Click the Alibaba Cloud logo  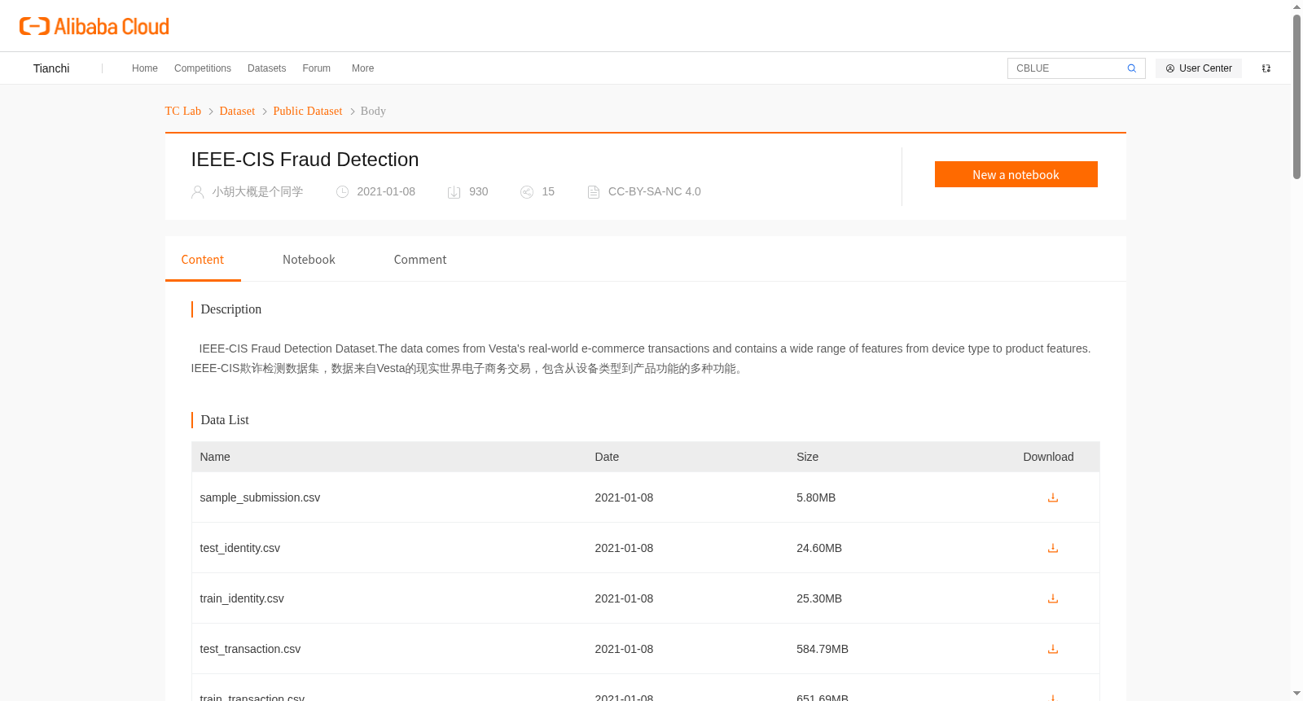point(94,26)
